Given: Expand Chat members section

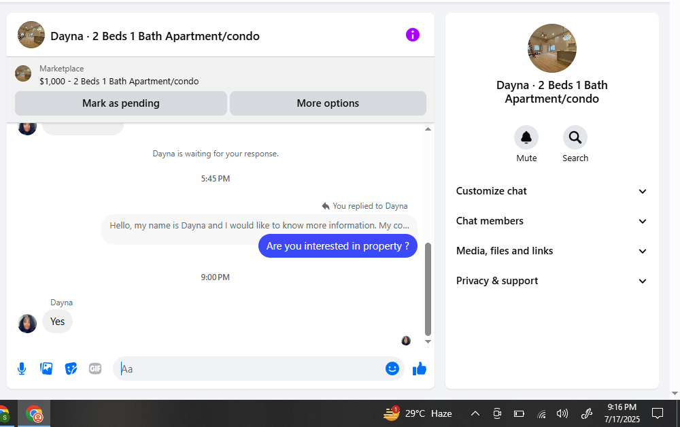Looking at the screenshot, I should [x=551, y=221].
